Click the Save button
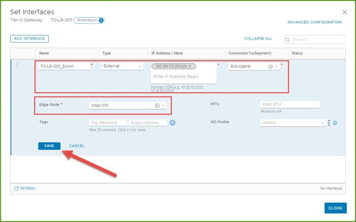The image size is (356, 222). (x=49, y=146)
